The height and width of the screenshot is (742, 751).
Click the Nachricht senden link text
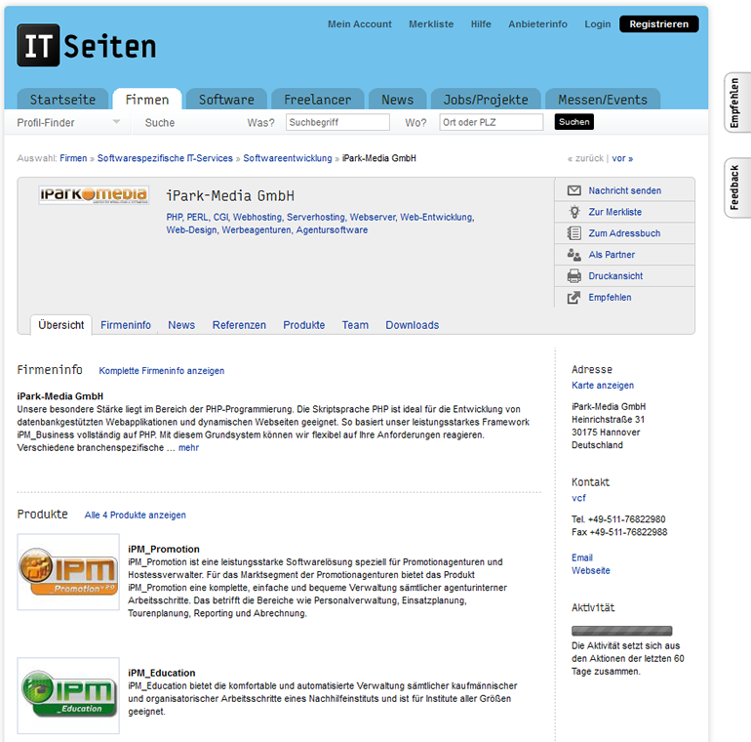(x=624, y=190)
